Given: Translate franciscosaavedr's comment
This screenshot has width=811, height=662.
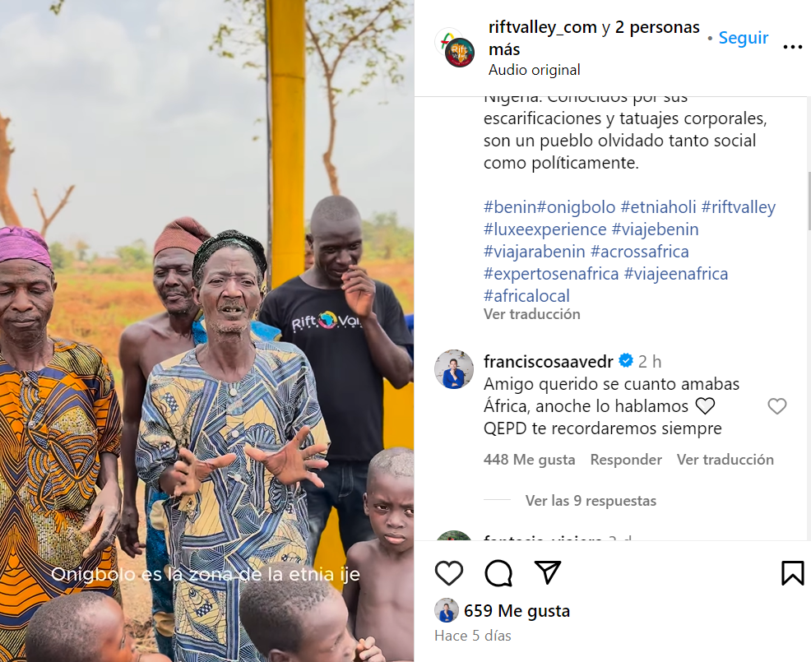Looking at the screenshot, I should point(725,459).
